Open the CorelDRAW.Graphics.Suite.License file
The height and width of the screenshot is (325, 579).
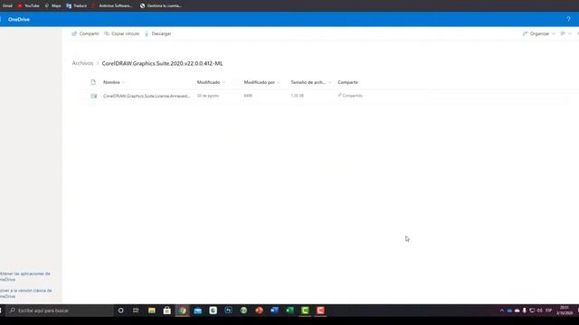pyautogui.click(x=147, y=96)
